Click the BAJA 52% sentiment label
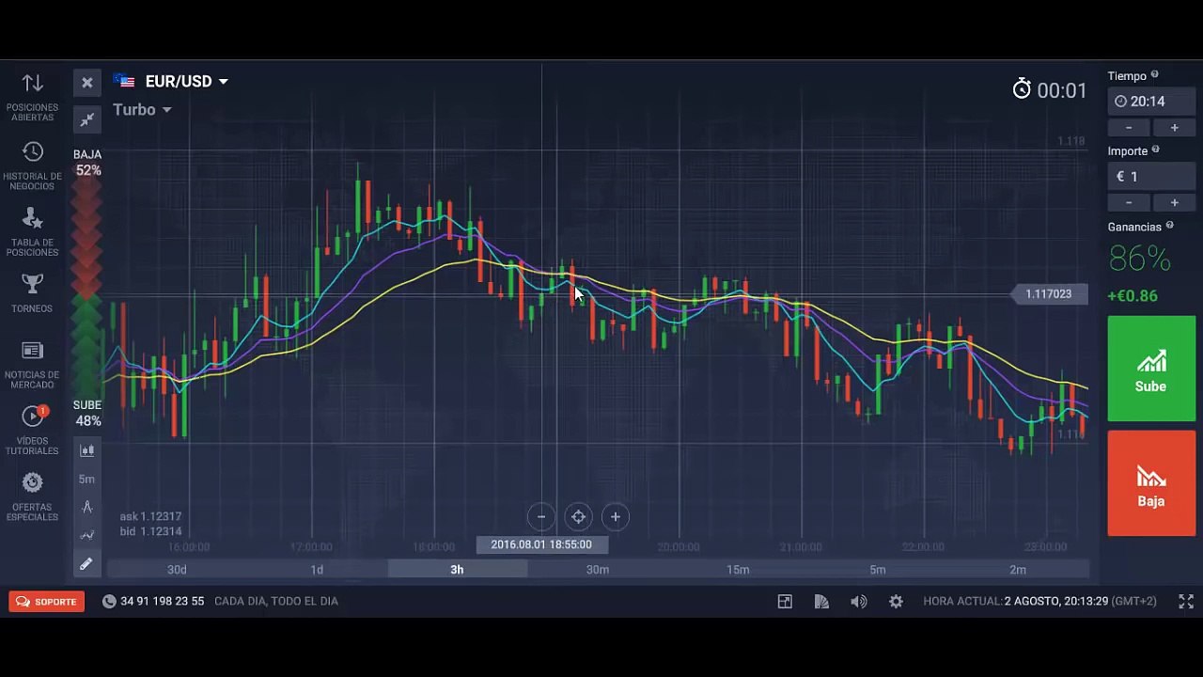Screen dimensions: 1203x677 [87, 163]
